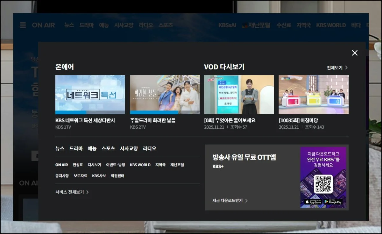
Task: Open 아침마당 10035회 VOD thumbnail
Action: [314, 95]
